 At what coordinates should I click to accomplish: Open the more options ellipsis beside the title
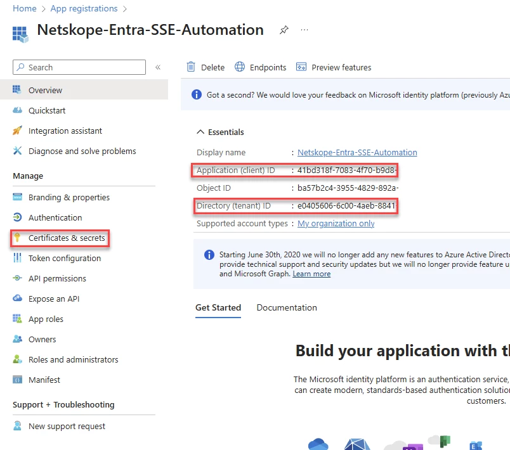[x=304, y=30]
